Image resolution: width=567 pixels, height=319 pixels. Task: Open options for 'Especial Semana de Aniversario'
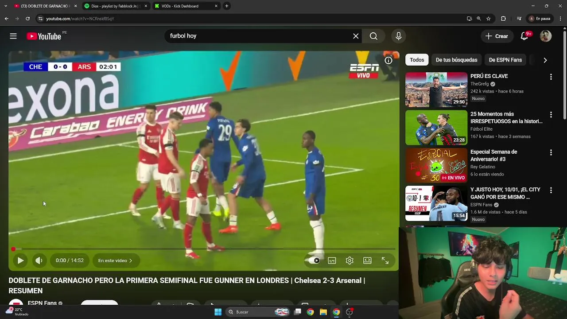coord(551,152)
